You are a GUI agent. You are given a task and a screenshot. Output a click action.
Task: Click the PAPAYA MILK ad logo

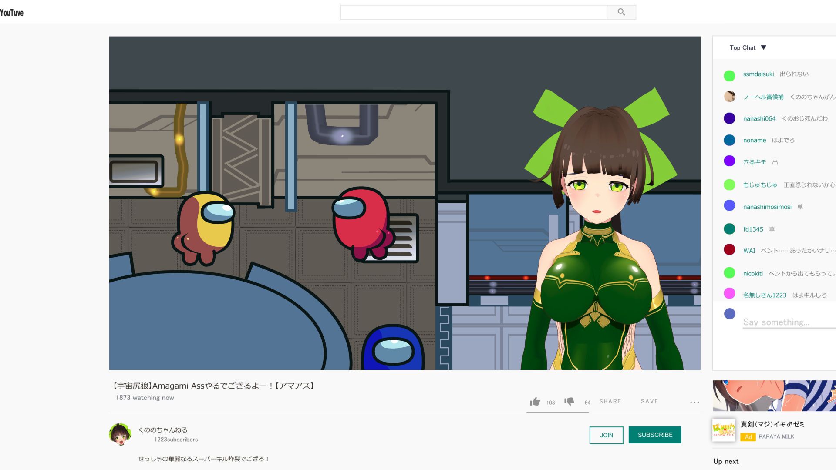click(x=724, y=430)
